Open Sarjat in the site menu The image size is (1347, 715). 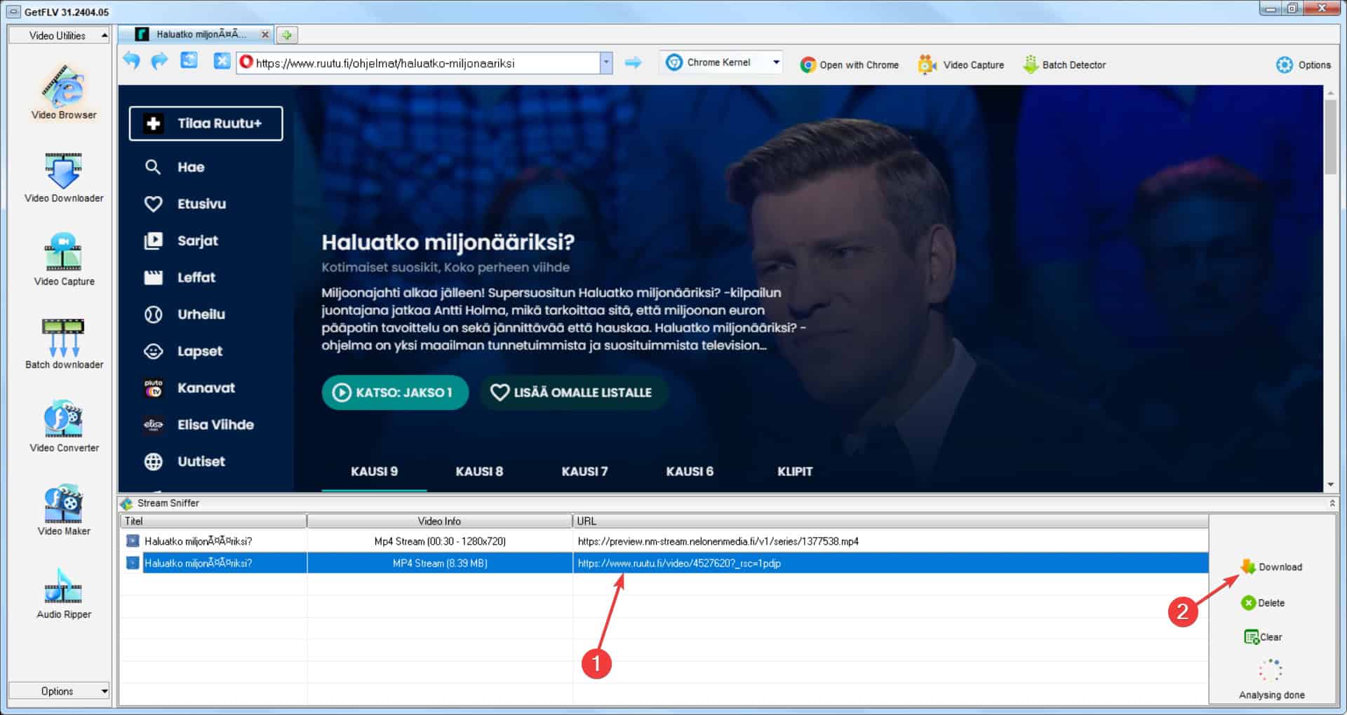click(181, 240)
